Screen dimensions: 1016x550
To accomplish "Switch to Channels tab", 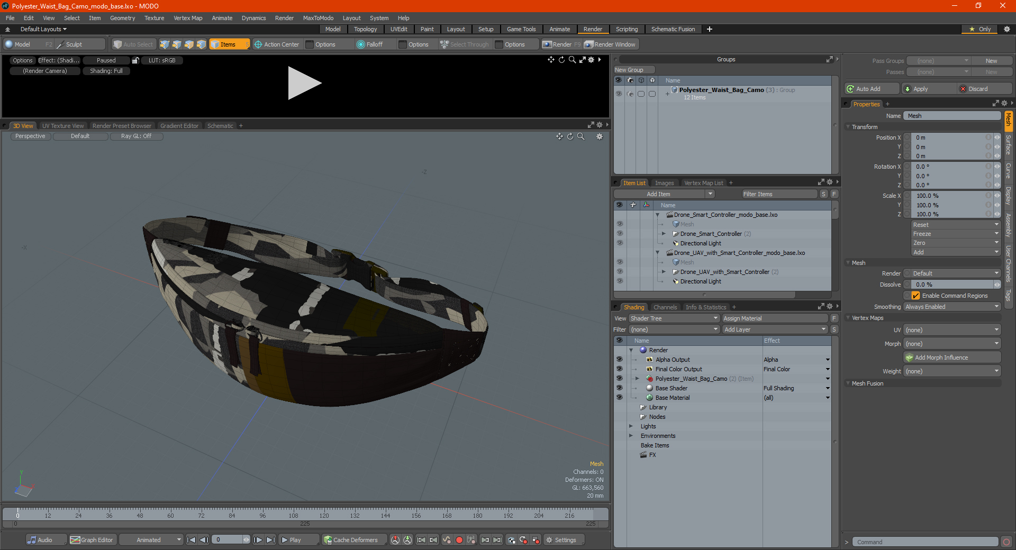I will (x=665, y=307).
